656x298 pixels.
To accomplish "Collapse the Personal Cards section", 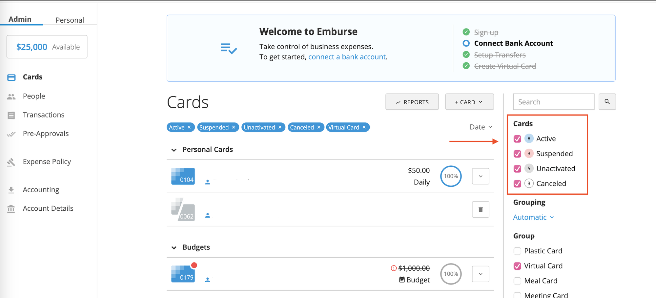I will pyautogui.click(x=174, y=150).
